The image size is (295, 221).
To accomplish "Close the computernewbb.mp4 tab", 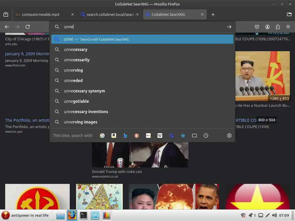I will click(x=73, y=14).
